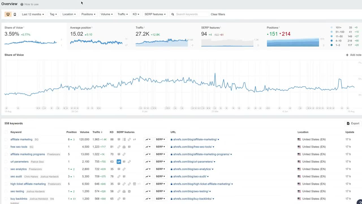Viewport: 362px width, 204px height.
Task: Sort the table by Position column
Action: [72, 132]
